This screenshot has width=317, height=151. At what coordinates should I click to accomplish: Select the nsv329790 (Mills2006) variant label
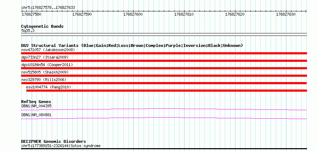(44, 80)
